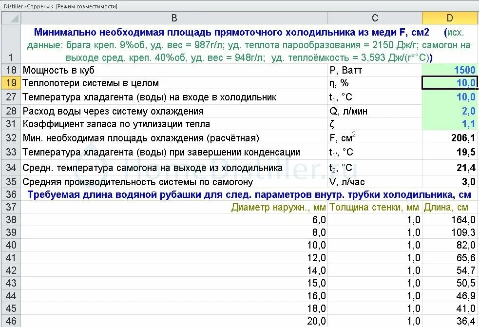Select row 27 header
Image resolution: width=479 pixels, height=327 pixels.
click(x=11, y=97)
